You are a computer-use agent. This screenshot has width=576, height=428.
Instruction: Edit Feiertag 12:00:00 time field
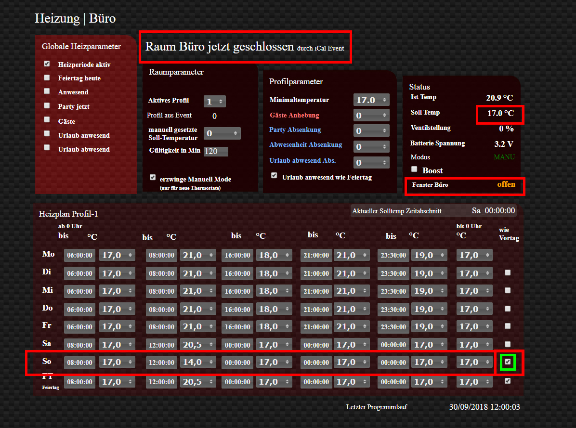[162, 382]
